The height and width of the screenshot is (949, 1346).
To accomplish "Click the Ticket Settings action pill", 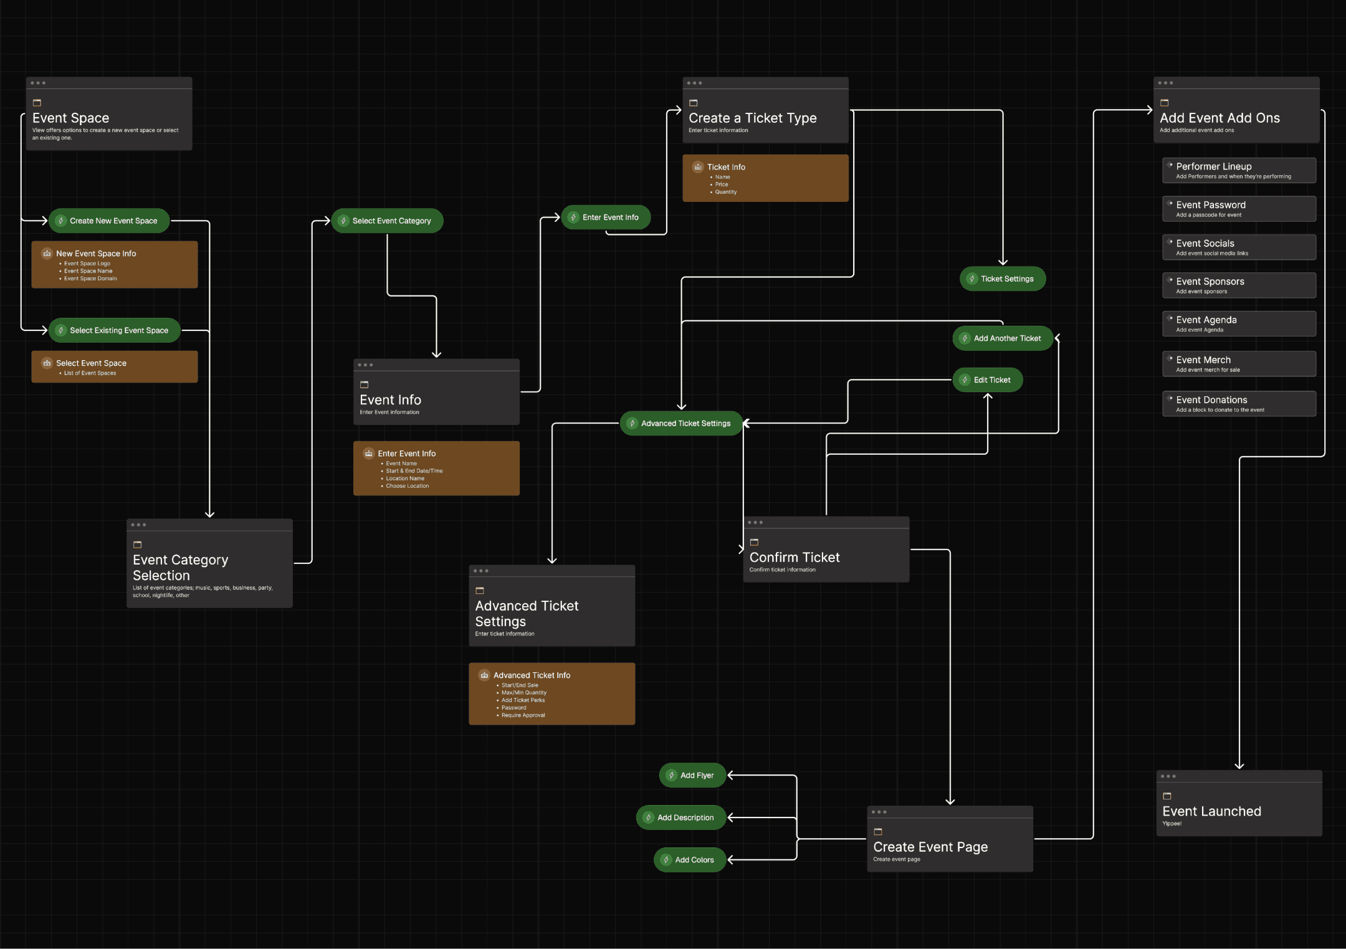I will point(1002,279).
